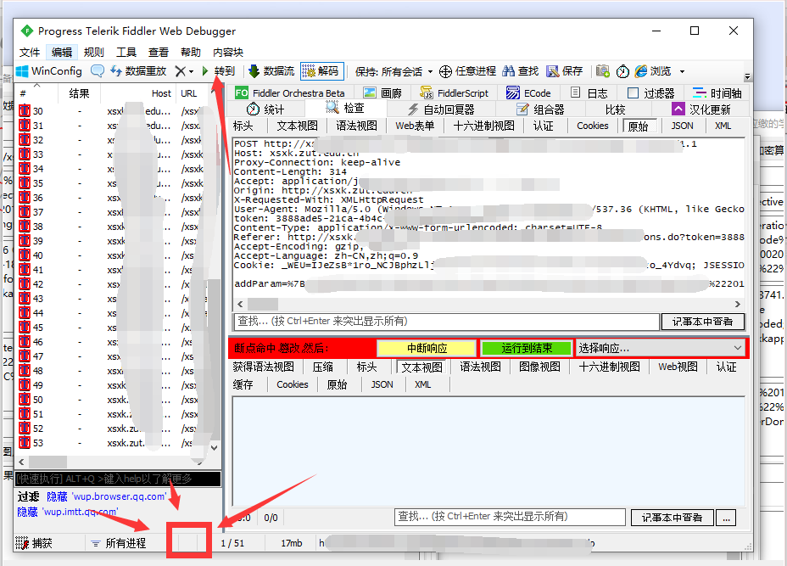Open WinConfig from the toolbar
The image size is (787, 566).
pos(49,70)
